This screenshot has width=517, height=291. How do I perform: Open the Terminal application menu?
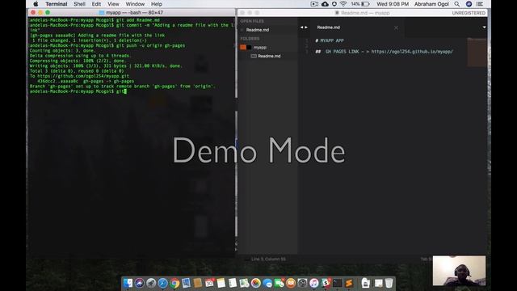click(x=57, y=4)
